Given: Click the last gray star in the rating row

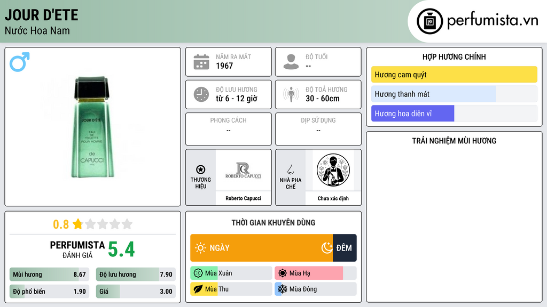Looking at the screenshot, I should 127,224.
